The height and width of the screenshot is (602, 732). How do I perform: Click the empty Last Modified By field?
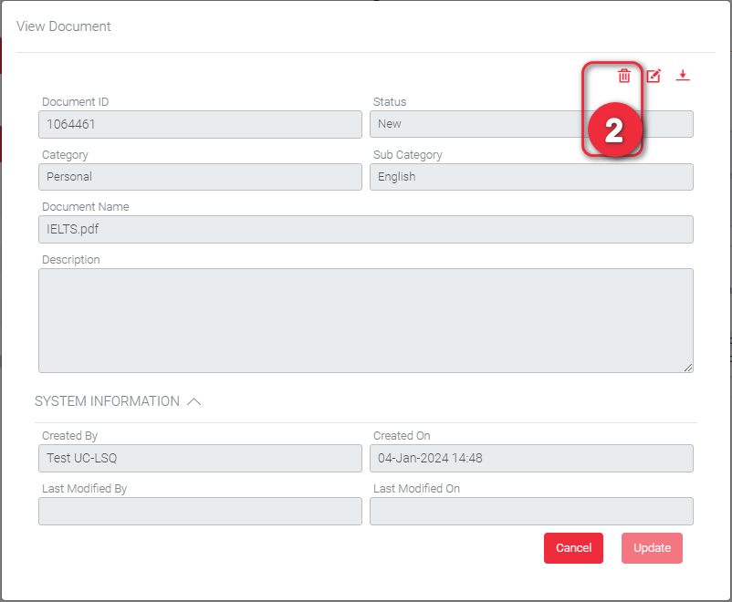pyautogui.click(x=200, y=511)
